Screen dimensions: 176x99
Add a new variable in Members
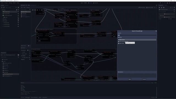click(x=30, y=56)
